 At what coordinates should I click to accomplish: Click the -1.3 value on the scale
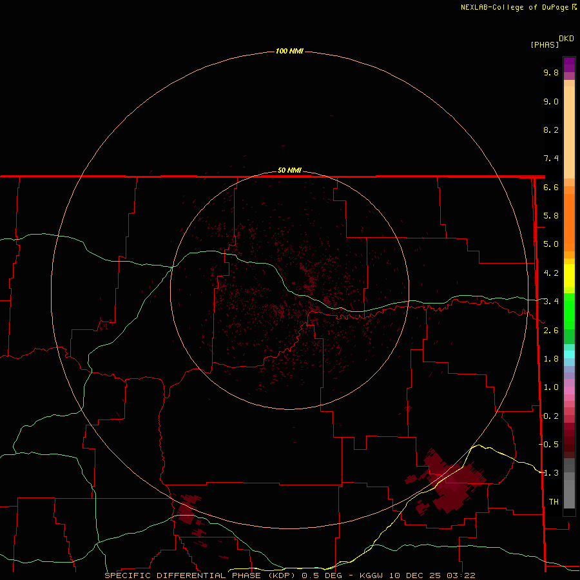coord(548,473)
